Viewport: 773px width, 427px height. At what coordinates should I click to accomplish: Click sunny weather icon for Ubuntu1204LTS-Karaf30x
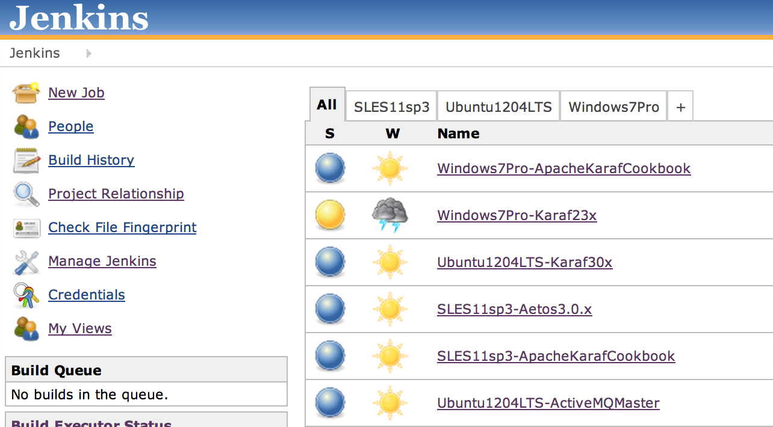pos(390,262)
